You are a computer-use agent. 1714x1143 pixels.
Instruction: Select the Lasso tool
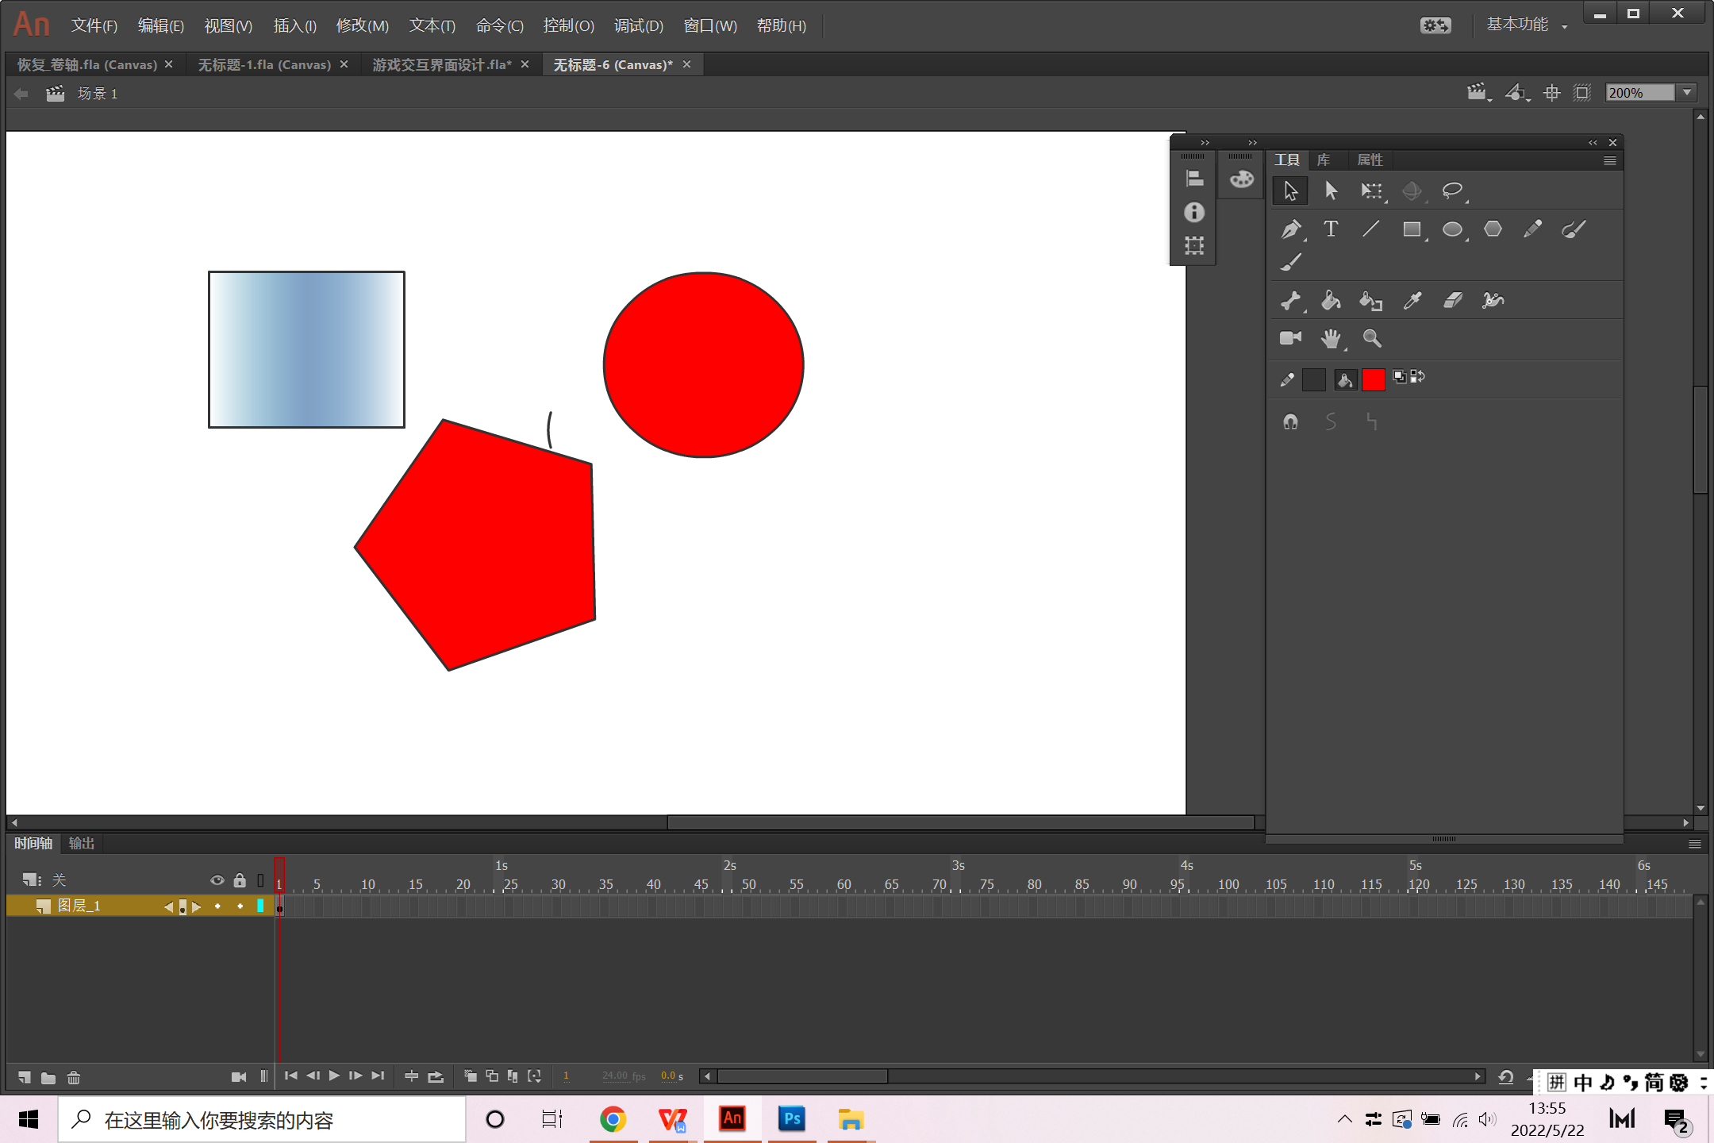point(1452,190)
